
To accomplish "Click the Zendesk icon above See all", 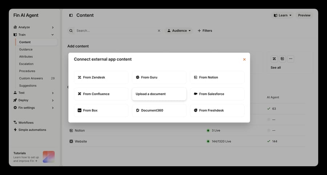I will click(274, 59).
